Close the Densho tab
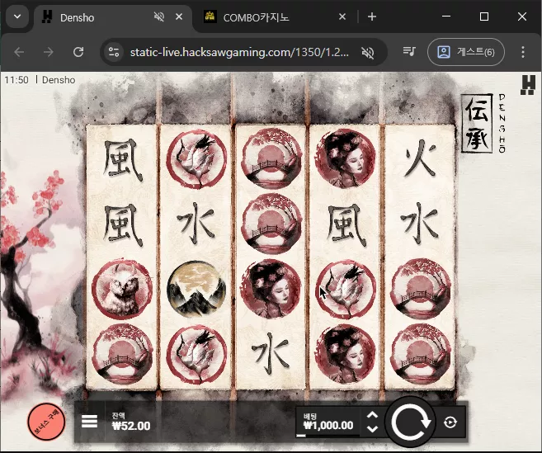The width and height of the screenshot is (542, 453). 179,17
